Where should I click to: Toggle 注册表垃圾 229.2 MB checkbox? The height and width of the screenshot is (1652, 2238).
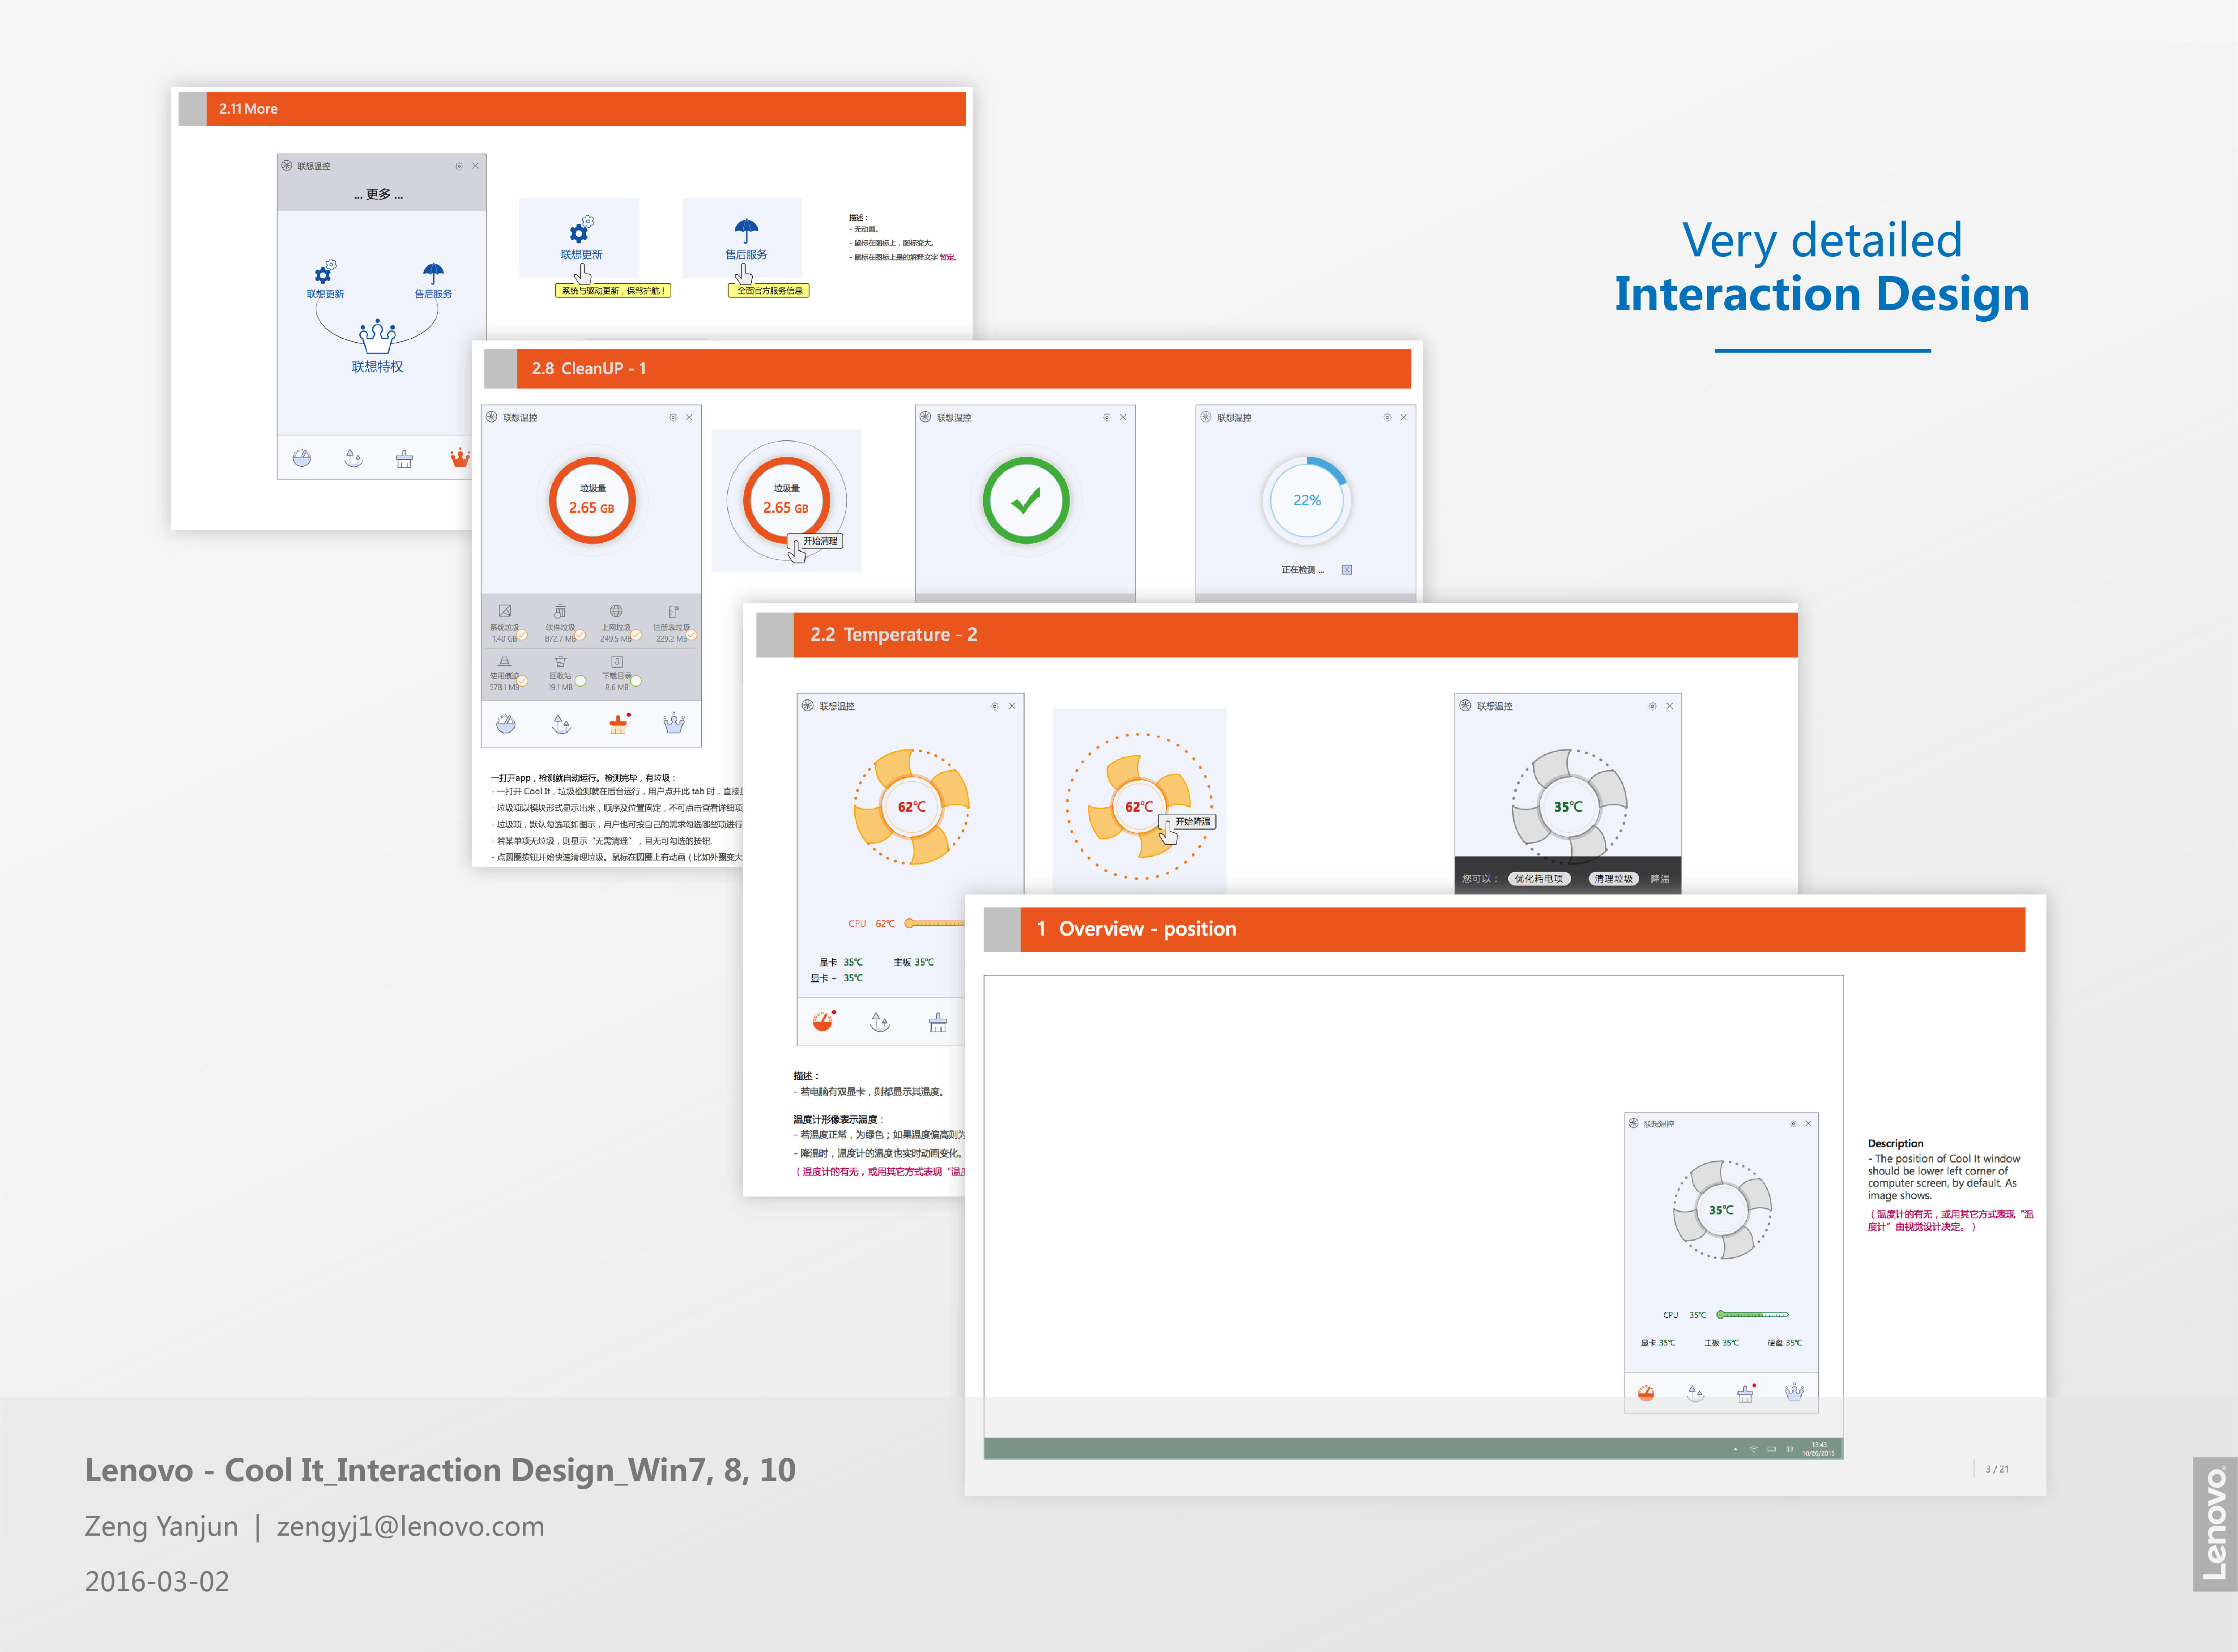point(691,635)
